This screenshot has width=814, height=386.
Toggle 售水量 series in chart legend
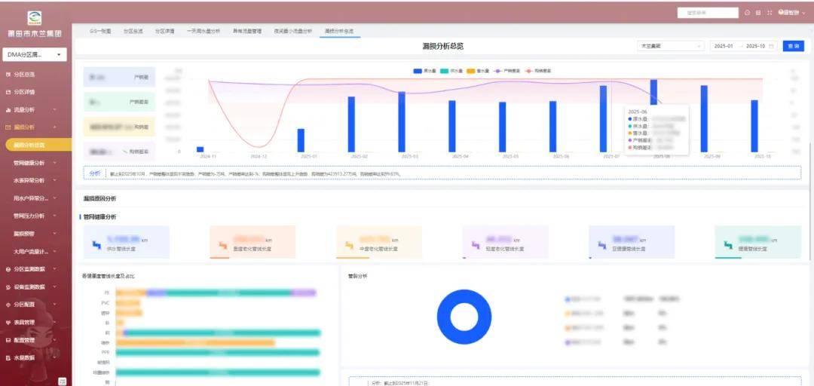[476, 70]
